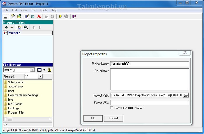Click the edit form icon with pencil
The height and width of the screenshot is (134, 204).
click(27, 16)
